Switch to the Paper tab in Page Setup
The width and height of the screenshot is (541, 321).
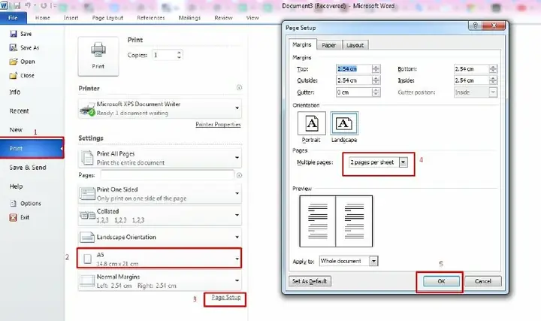click(329, 45)
